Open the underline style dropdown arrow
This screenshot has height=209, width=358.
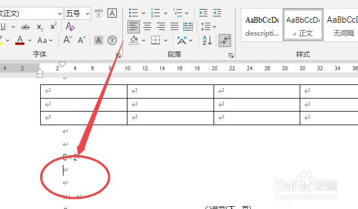(13, 27)
